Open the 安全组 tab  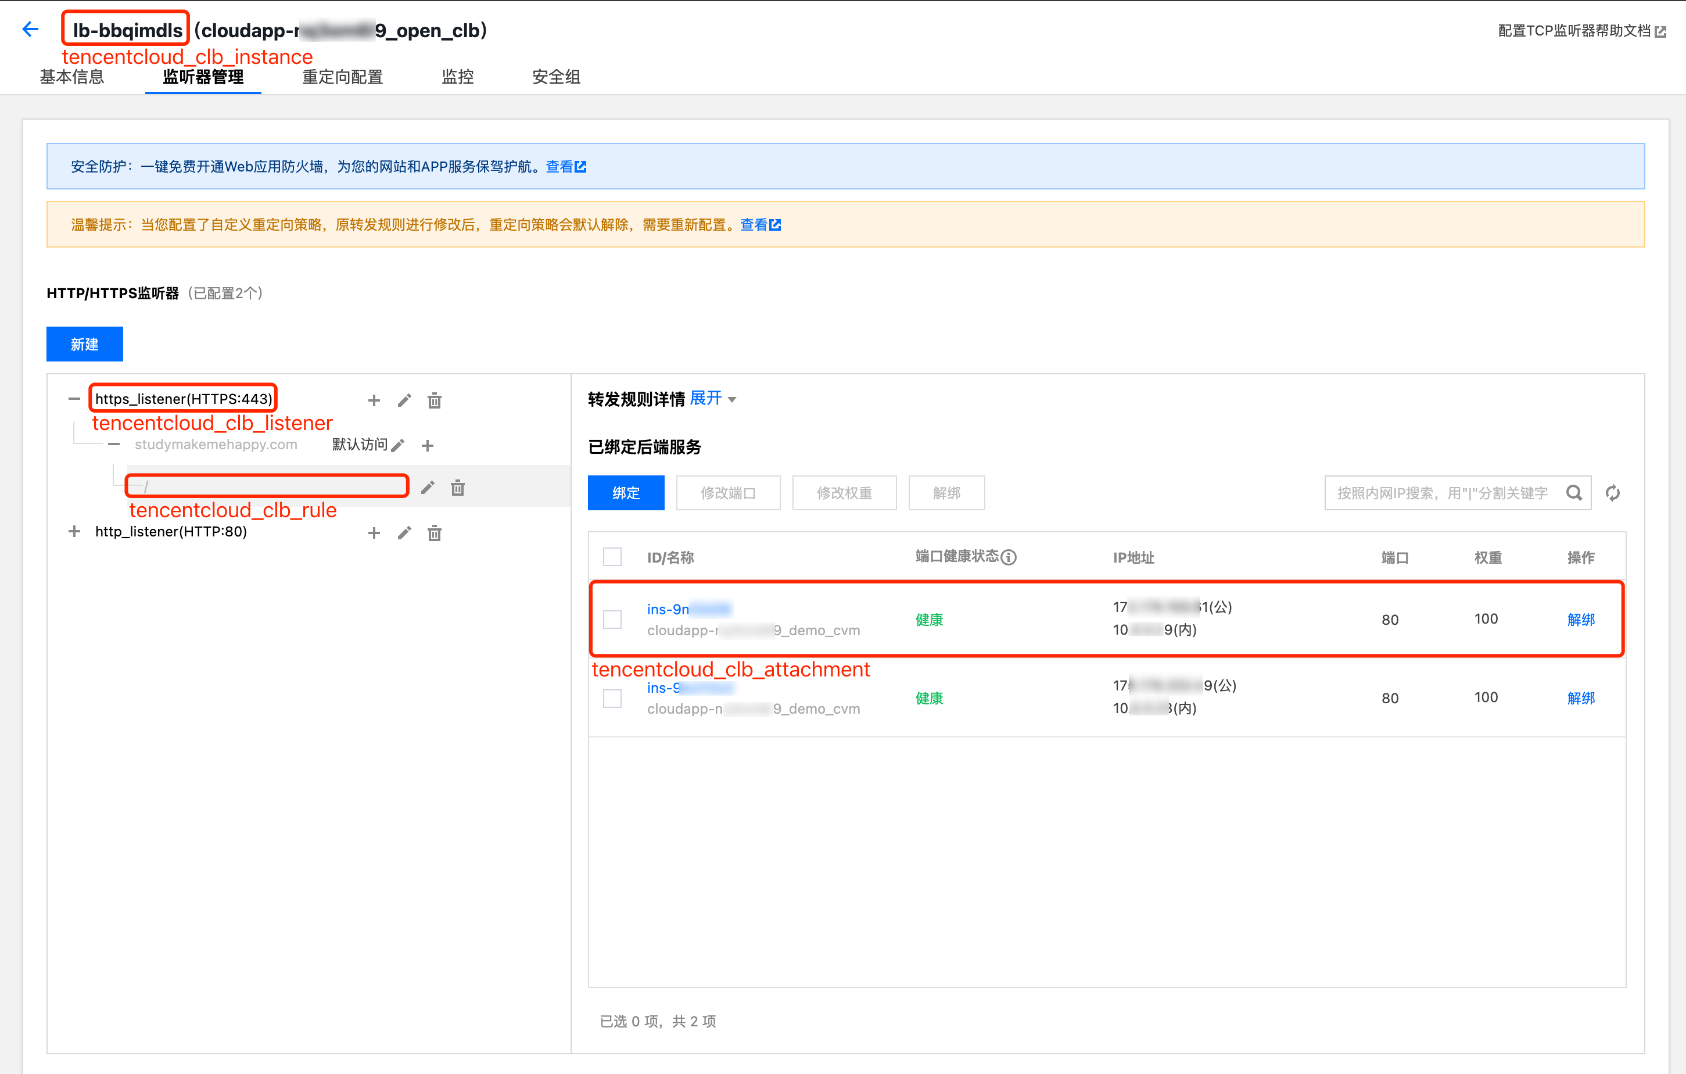pyautogui.click(x=556, y=76)
